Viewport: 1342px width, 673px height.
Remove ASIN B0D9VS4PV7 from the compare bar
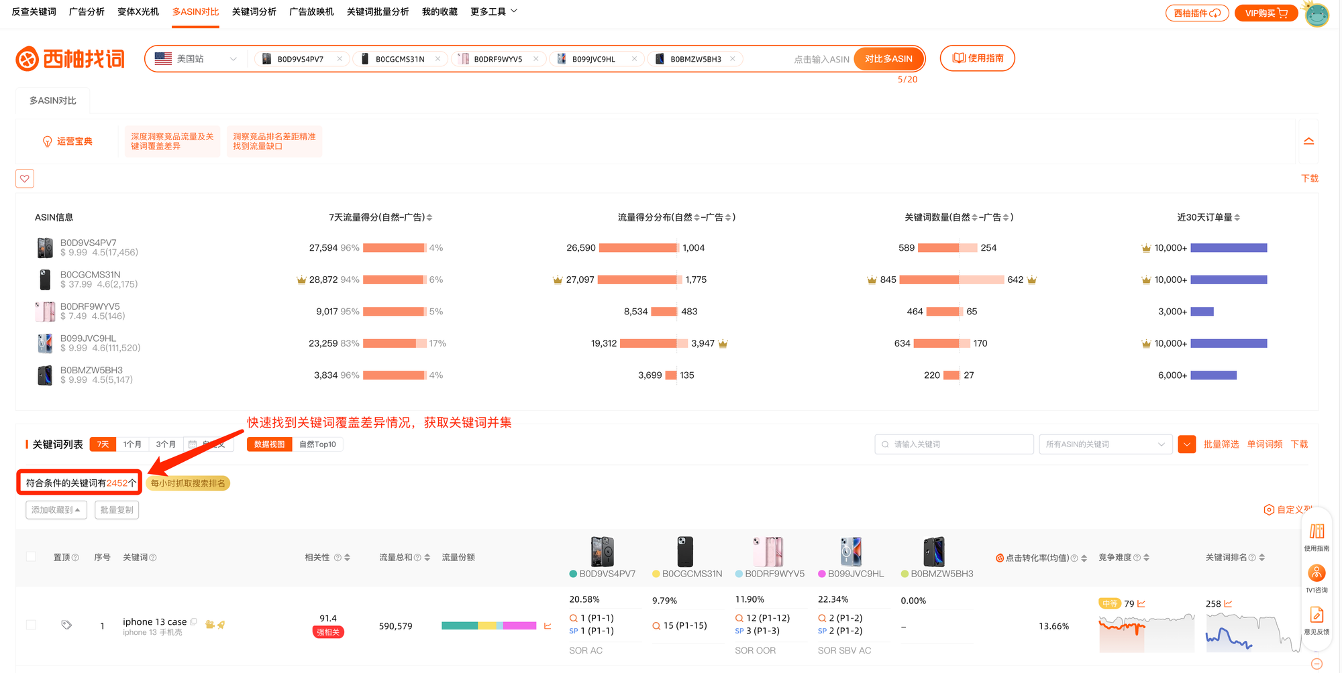tap(340, 59)
